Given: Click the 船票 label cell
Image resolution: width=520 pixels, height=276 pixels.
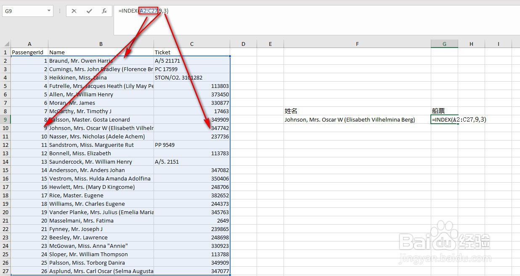Looking at the screenshot, I should pos(444,111).
